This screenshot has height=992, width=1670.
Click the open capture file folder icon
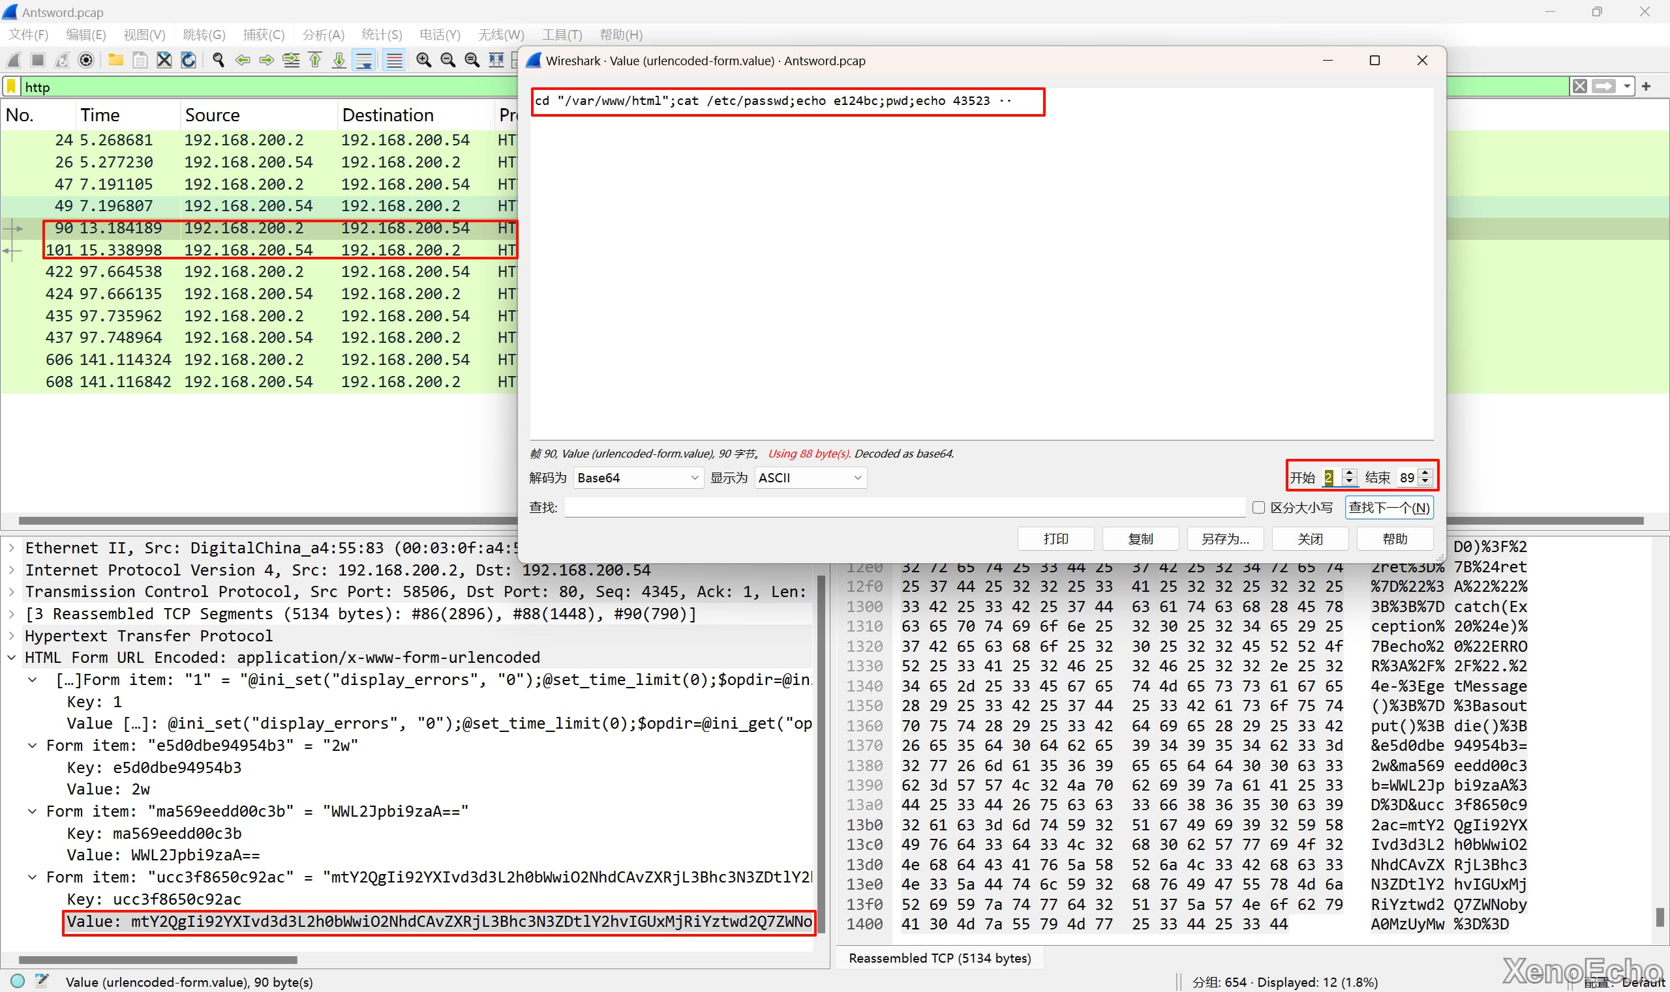coord(115,60)
